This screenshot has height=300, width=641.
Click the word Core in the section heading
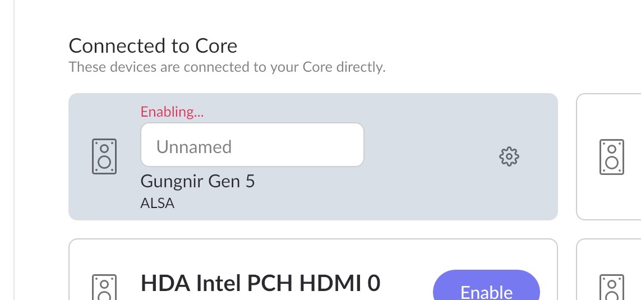pos(216,45)
